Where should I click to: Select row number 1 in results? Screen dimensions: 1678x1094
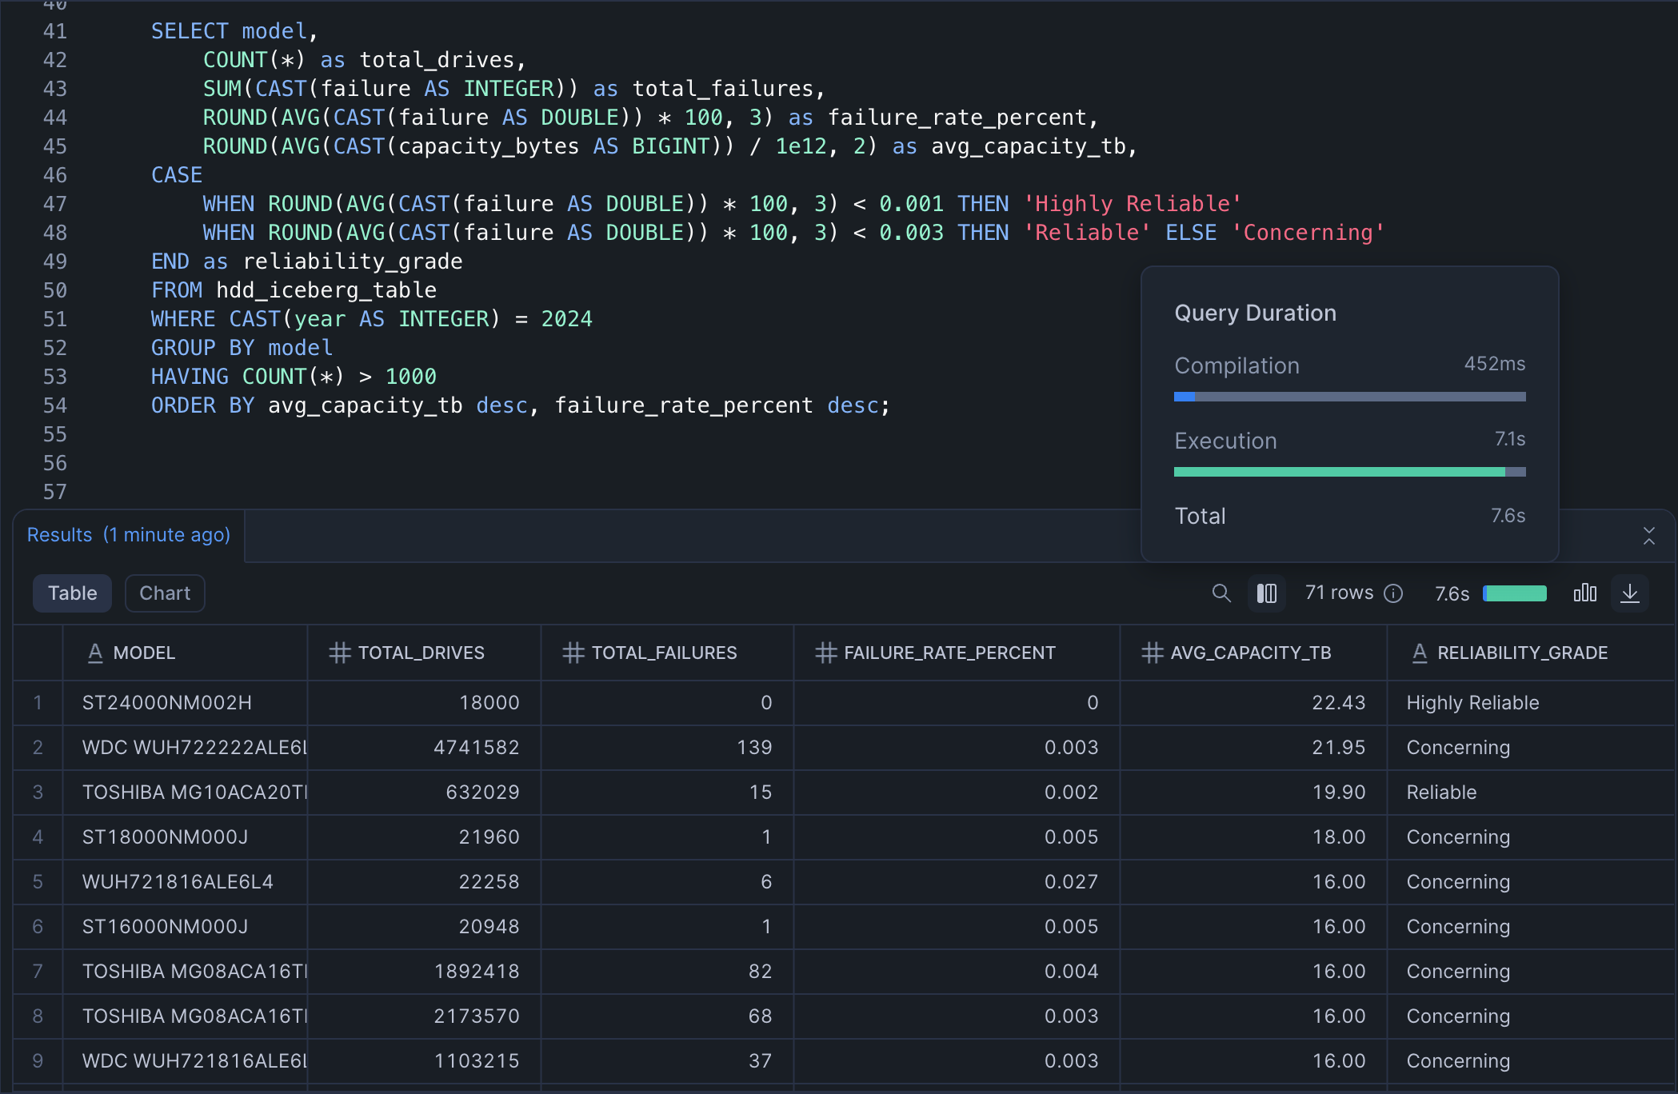click(x=38, y=703)
